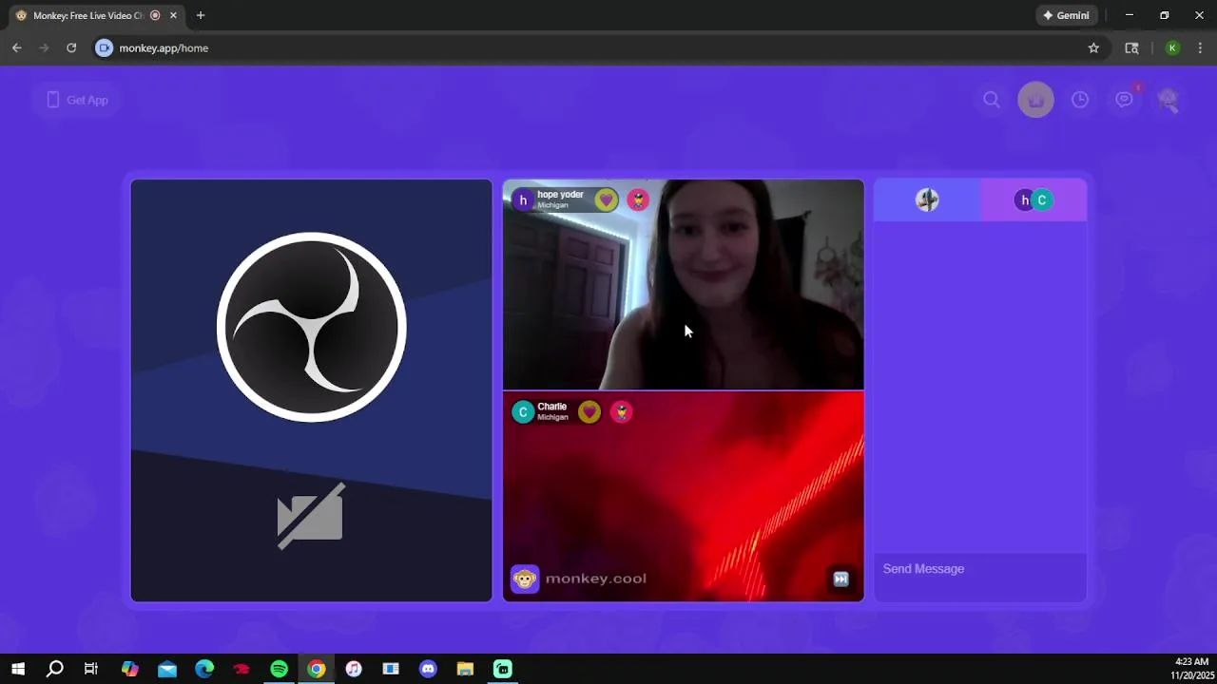The height and width of the screenshot is (684, 1217).
Task: Click the site info icon in address bar
Action: pos(105,47)
